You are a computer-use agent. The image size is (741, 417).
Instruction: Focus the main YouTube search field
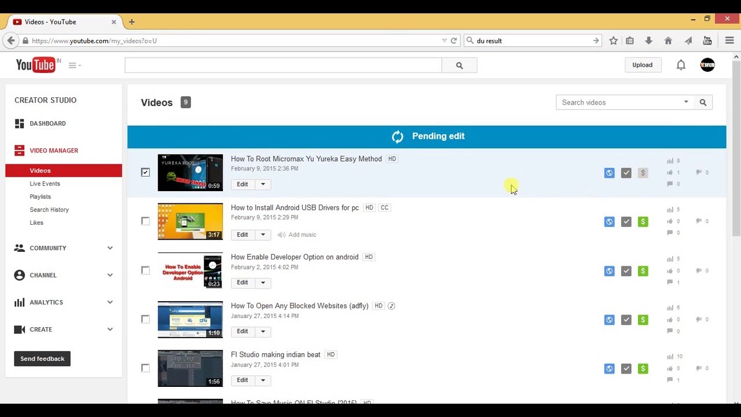click(283, 65)
